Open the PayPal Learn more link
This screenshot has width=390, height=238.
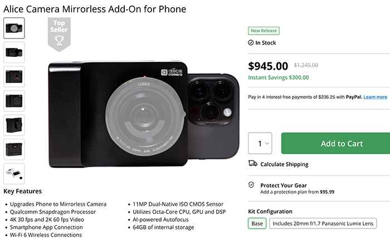(x=375, y=97)
